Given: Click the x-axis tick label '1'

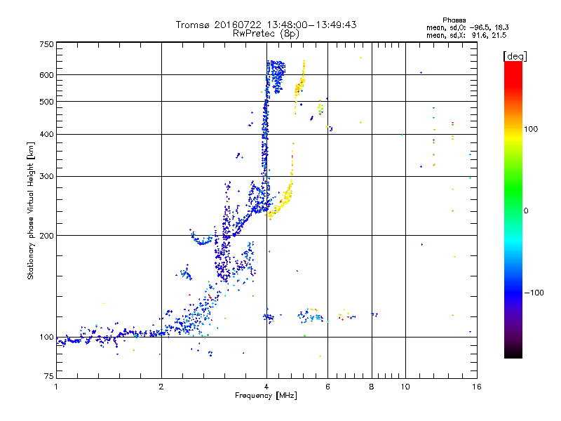Looking at the screenshot, I should point(56,387).
